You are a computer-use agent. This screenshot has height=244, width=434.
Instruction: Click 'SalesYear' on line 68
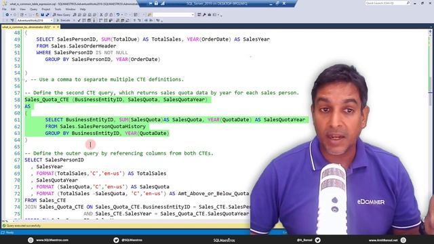click(x=50, y=167)
